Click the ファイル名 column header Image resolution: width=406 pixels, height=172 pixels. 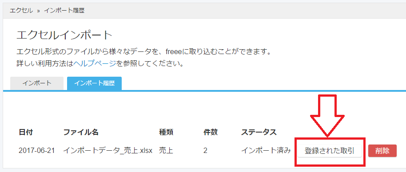(x=81, y=133)
